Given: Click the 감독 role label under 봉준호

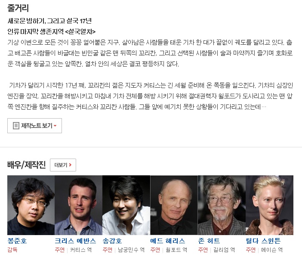Looking at the screenshot, I should (x=12, y=250).
